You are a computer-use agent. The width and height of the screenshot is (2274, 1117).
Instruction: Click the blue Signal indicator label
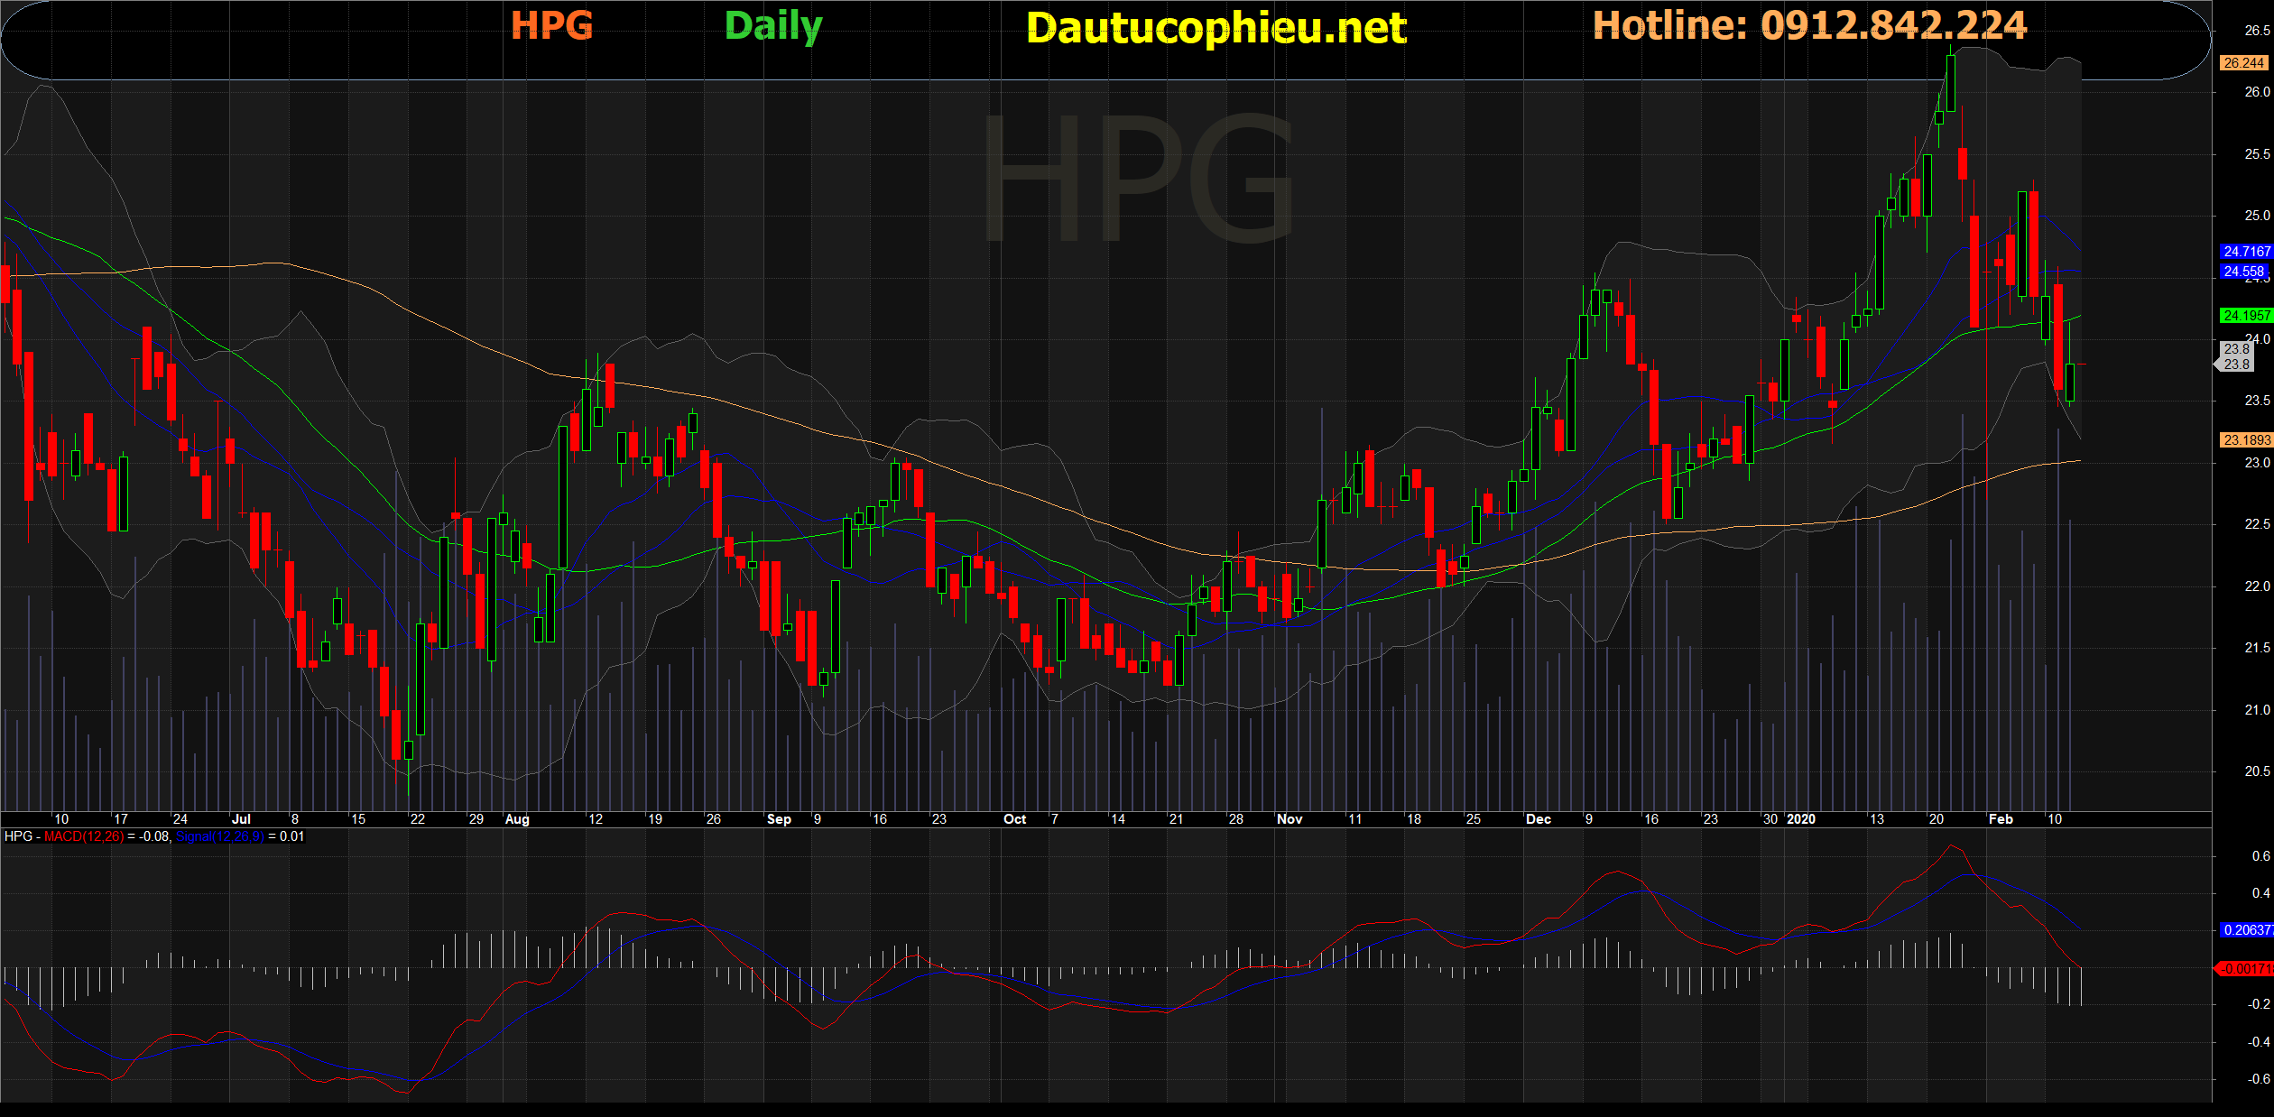[219, 836]
